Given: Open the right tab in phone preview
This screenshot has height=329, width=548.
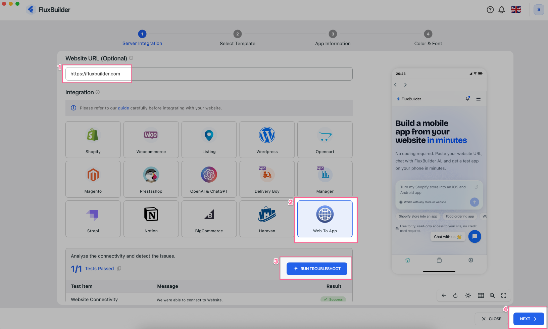Looking at the screenshot, I should click(471, 260).
